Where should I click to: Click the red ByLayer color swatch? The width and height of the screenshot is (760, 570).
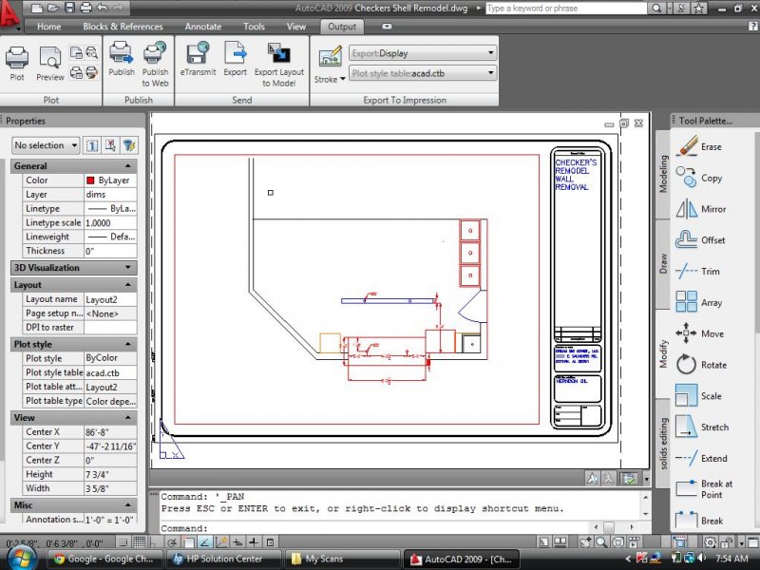(90, 180)
